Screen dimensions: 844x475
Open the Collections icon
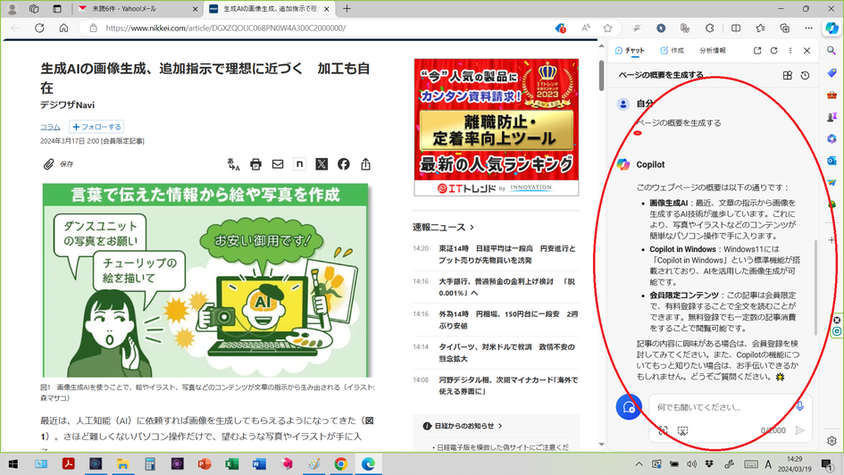pyautogui.click(x=785, y=28)
